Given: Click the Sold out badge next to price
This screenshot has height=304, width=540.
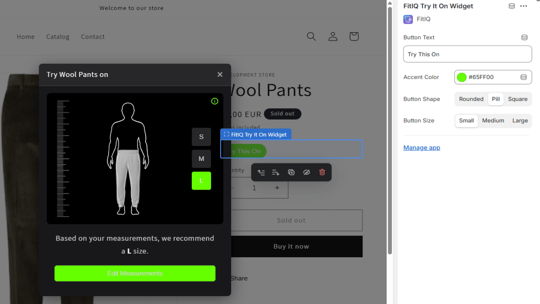Looking at the screenshot, I should [282, 114].
